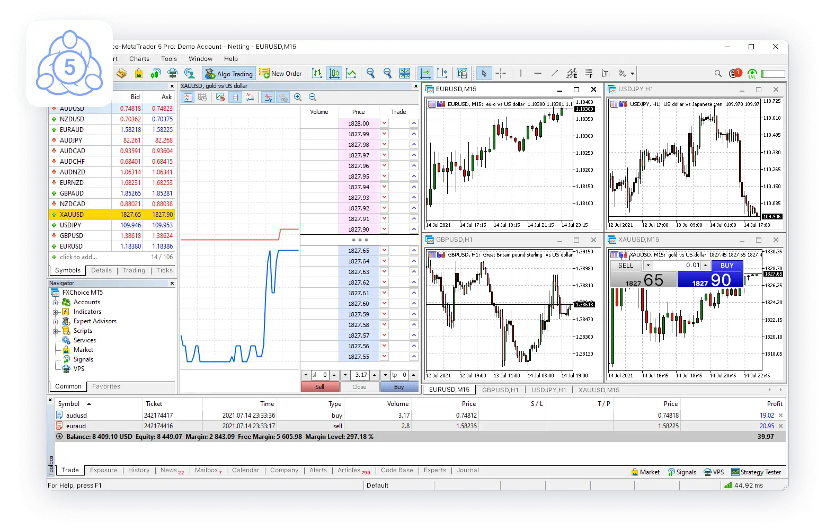Image resolution: width=835 pixels, height=530 pixels.
Task: Select the draw trendline tool
Action: 555,74
